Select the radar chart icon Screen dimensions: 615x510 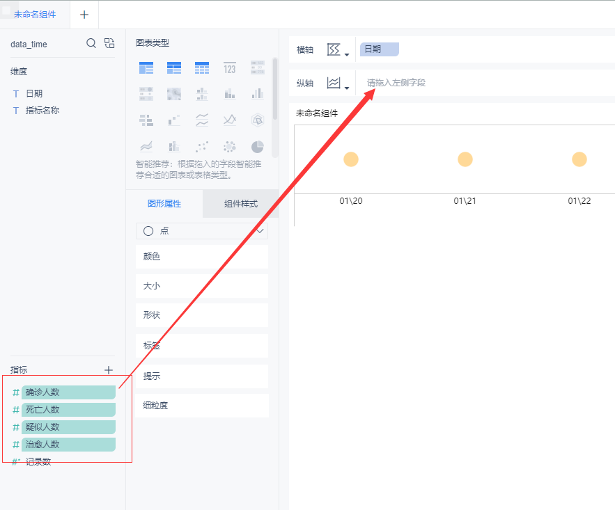point(258,120)
